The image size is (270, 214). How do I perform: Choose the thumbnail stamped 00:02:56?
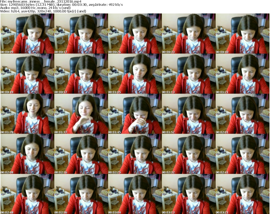(81, 194)
